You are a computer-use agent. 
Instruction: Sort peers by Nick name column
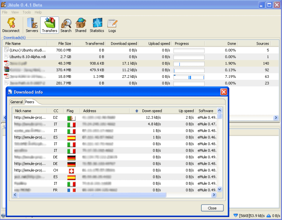pyautogui.click(x=30, y=111)
